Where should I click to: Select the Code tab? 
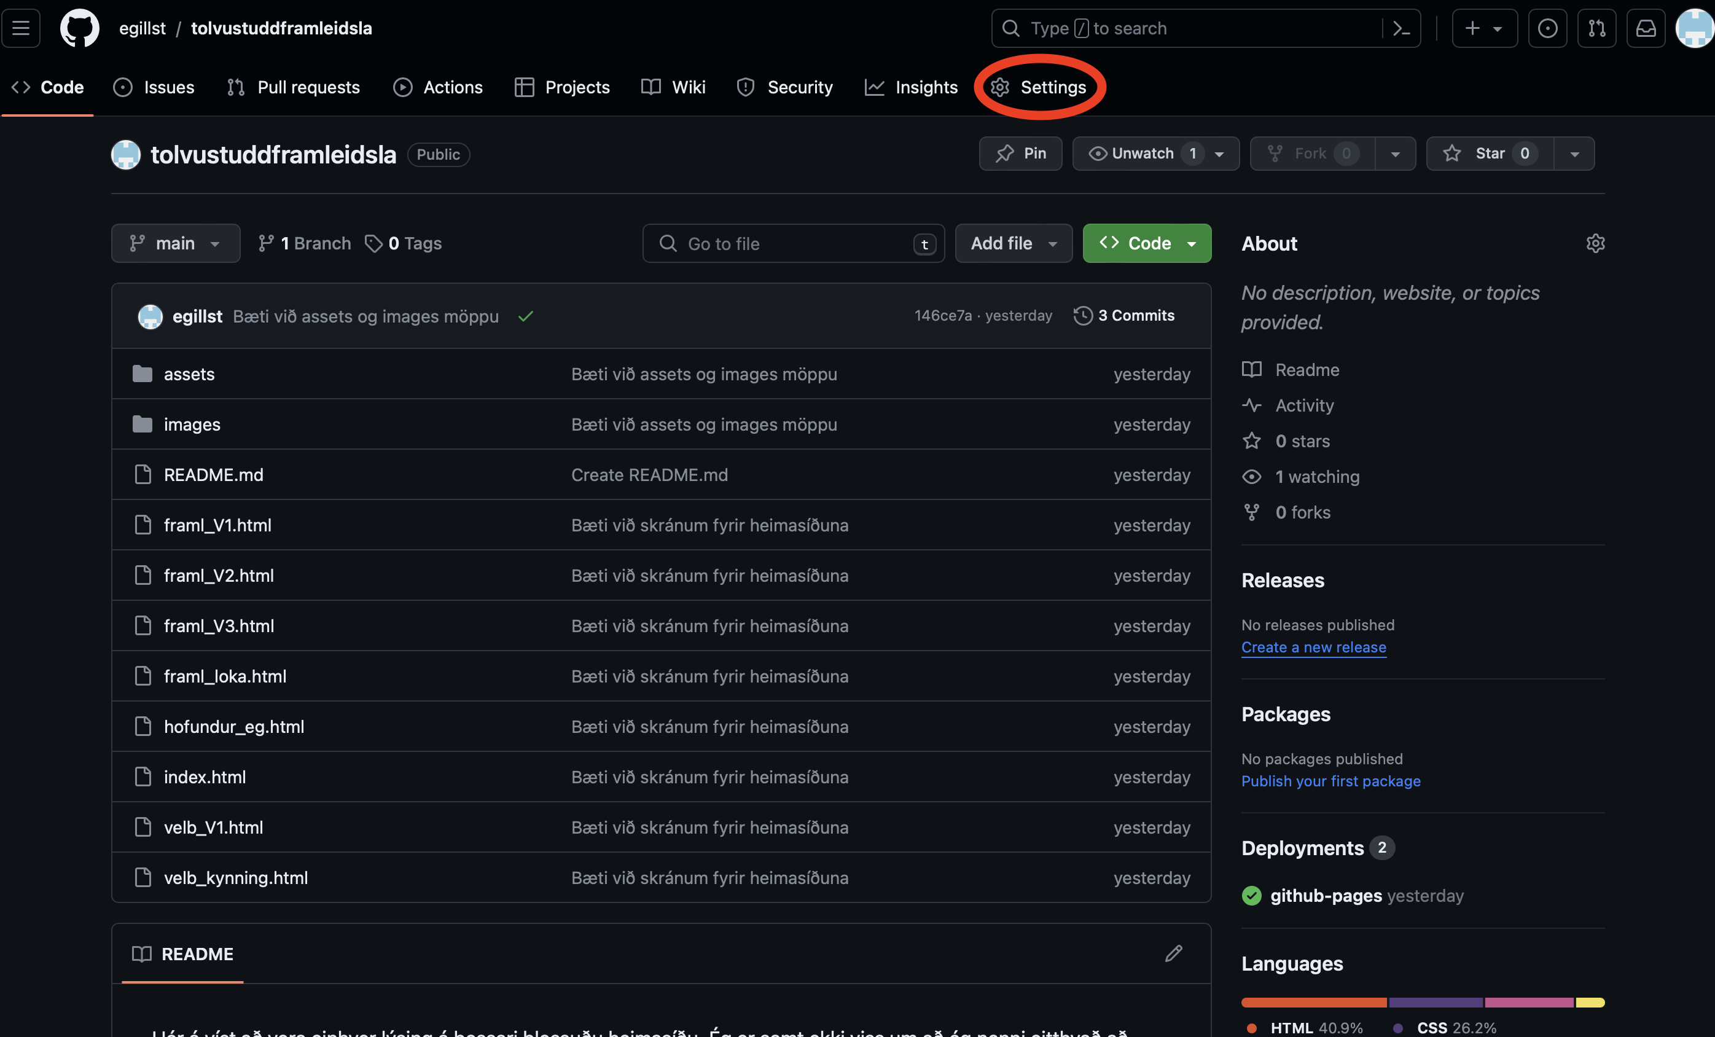click(48, 88)
